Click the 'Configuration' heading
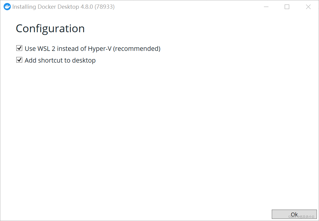Image resolution: width=319 pixels, height=221 pixels. pos(50,29)
